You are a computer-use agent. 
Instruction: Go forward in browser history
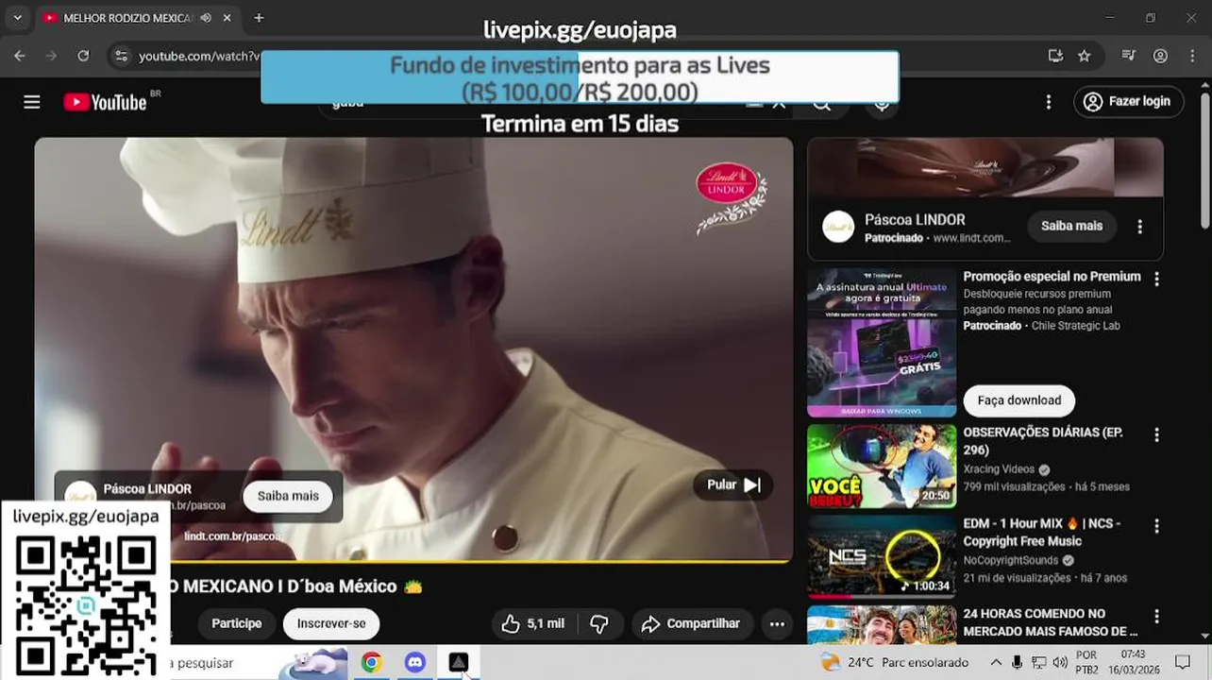pyautogui.click(x=51, y=56)
